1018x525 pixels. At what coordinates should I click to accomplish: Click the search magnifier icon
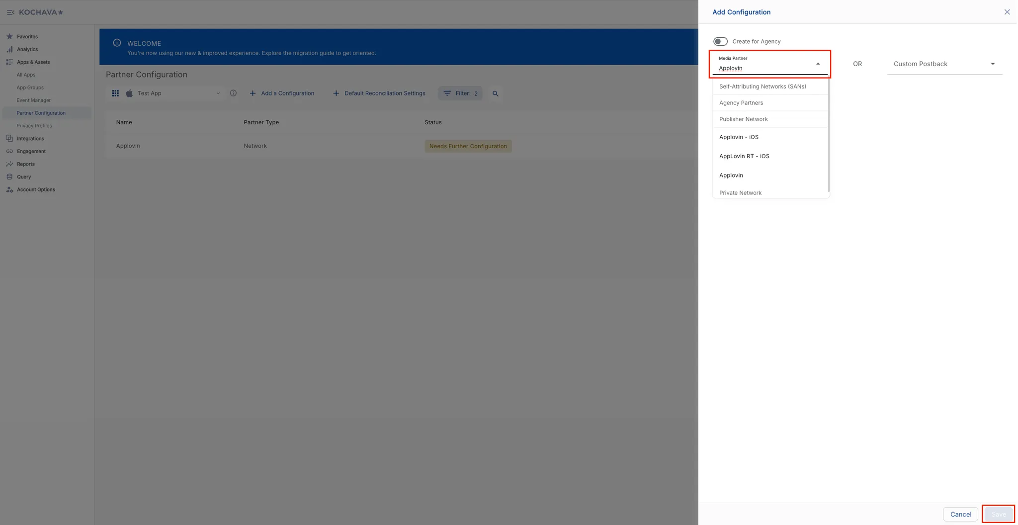495,93
